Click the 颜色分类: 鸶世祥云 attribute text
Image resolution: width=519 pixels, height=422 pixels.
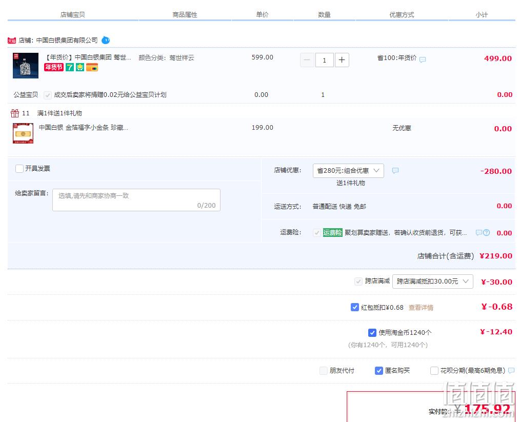click(166, 58)
